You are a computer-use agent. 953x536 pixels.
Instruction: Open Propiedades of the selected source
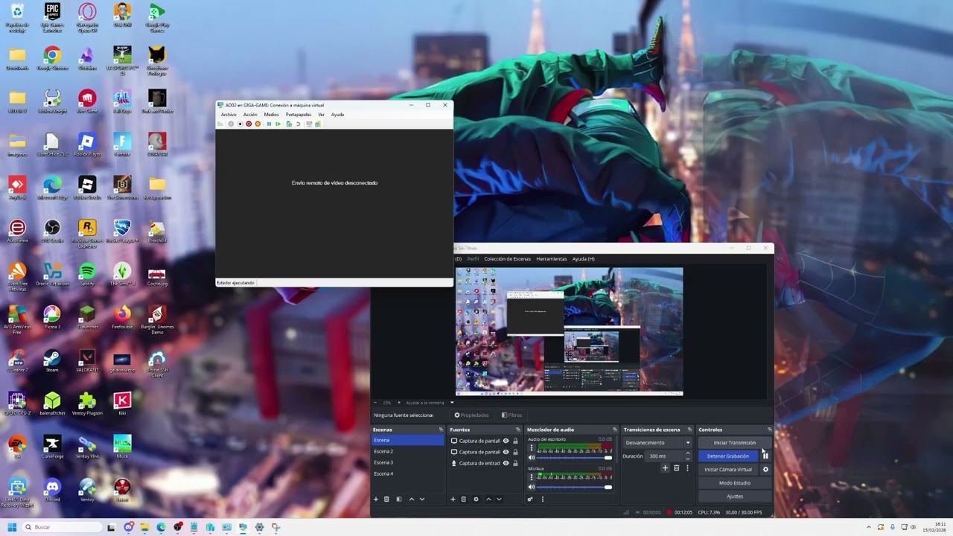(471, 415)
